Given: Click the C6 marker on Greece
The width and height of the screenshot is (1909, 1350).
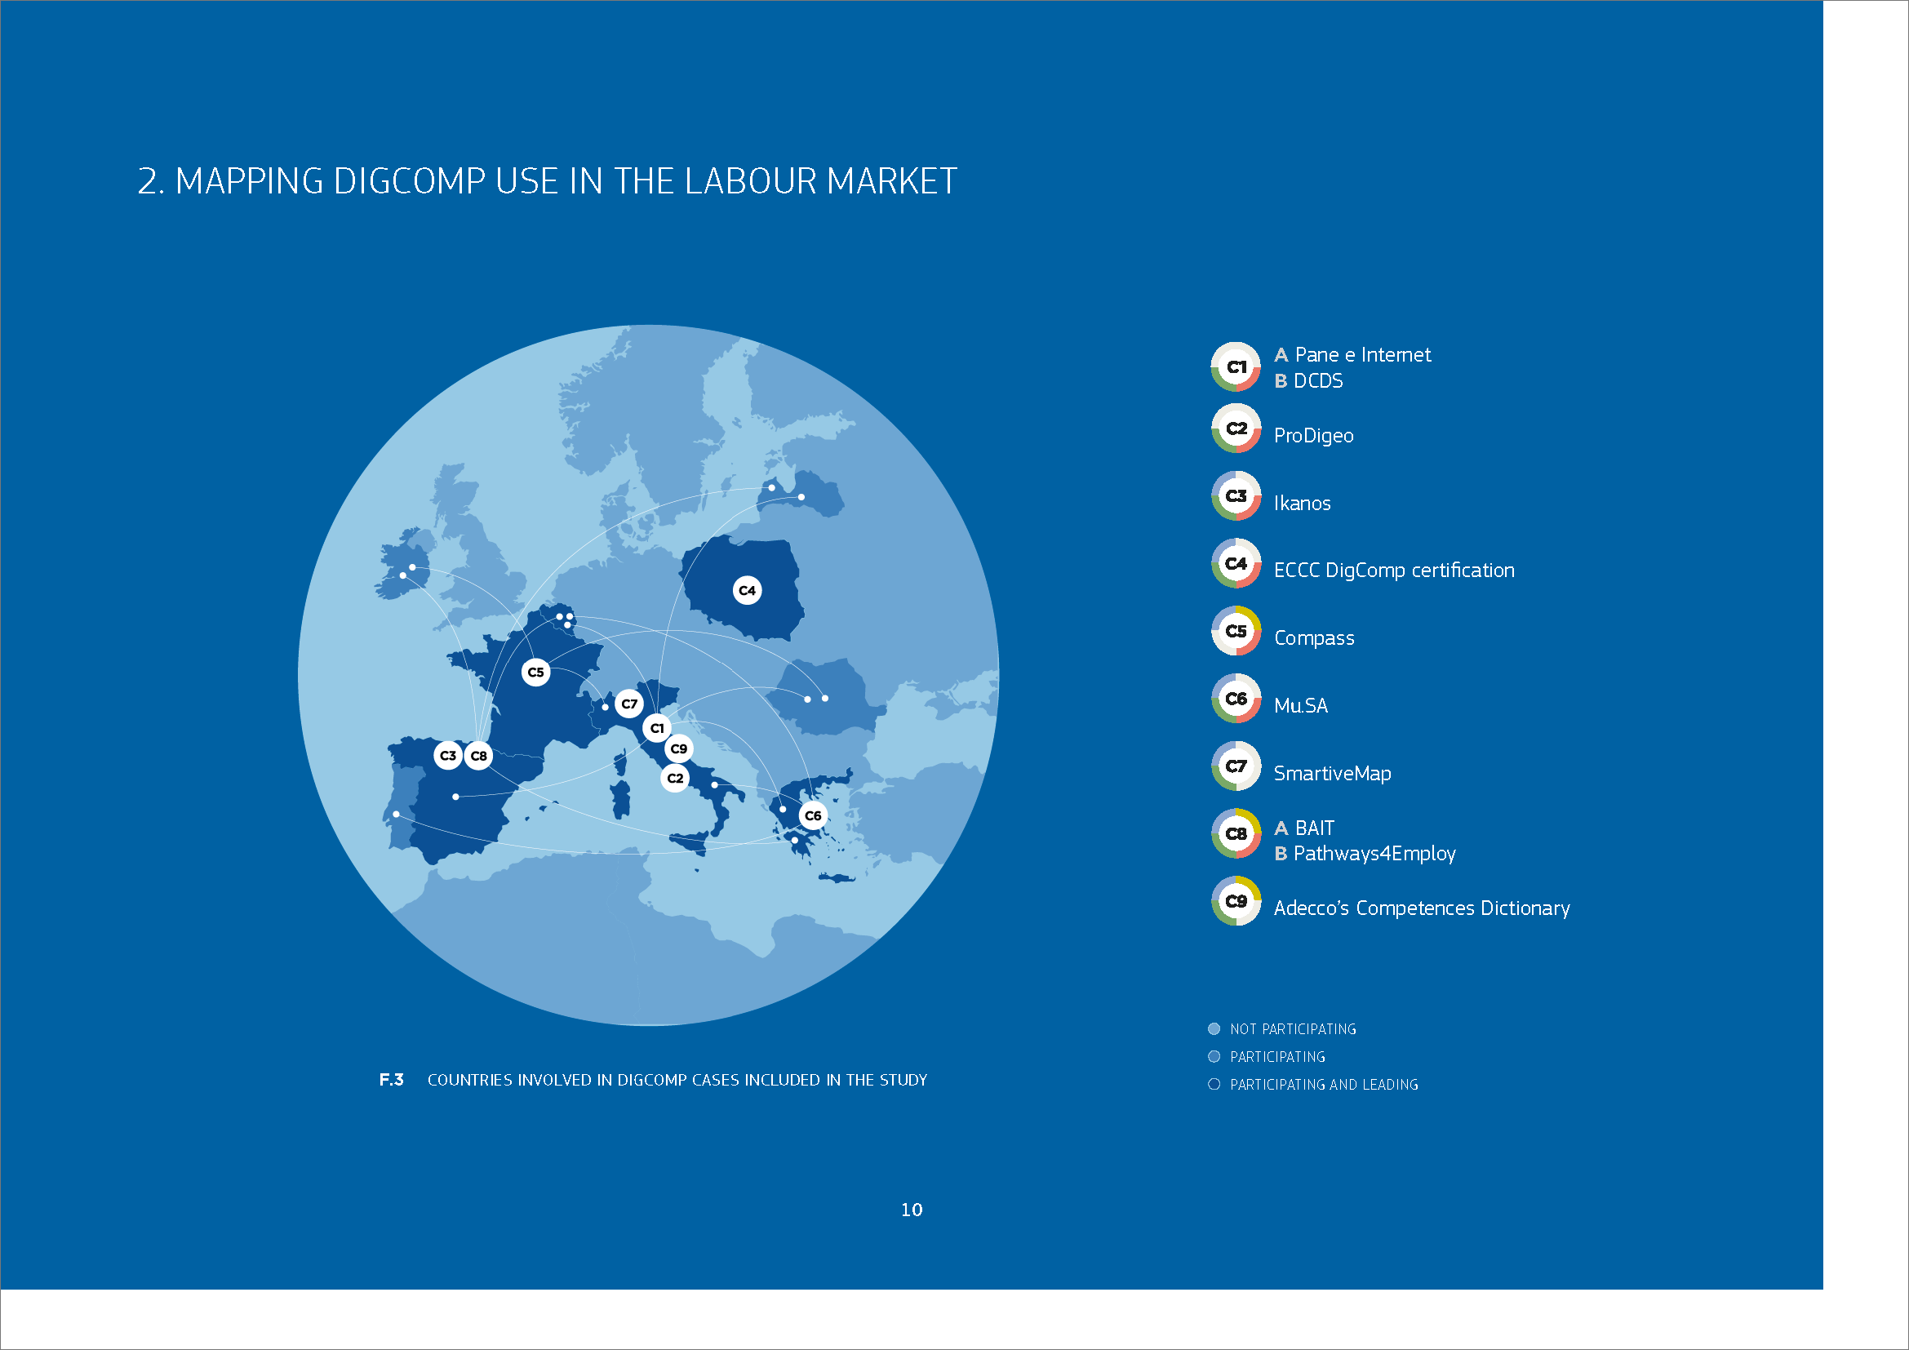Looking at the screenshot, I should click(813, 816).
